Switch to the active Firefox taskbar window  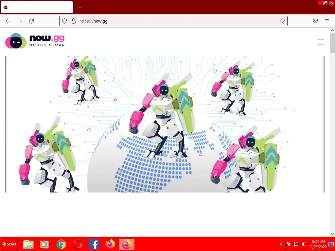click(127, 244)
